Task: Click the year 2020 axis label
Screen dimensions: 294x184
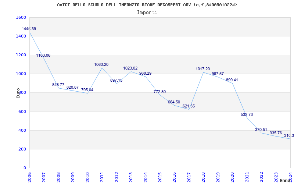Action: pyautogui.click(x=232, y=177)
